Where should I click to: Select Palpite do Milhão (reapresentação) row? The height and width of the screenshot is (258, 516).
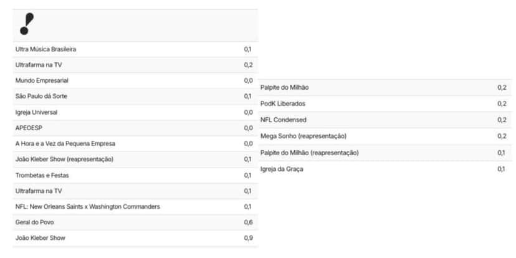385,153
